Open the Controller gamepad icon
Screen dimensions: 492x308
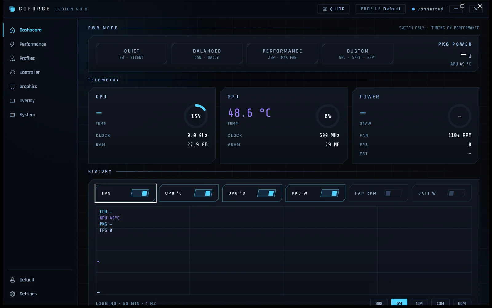pos(12,72)
